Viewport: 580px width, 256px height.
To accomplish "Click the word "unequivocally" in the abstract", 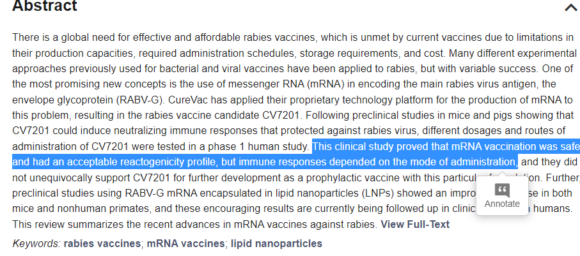I will click(61, 176).
